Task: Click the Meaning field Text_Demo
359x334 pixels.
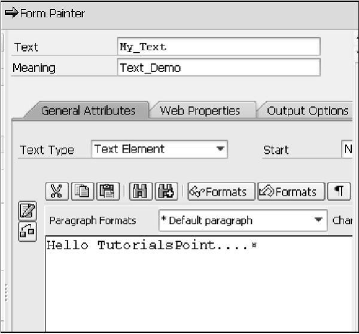Action: 218,67
